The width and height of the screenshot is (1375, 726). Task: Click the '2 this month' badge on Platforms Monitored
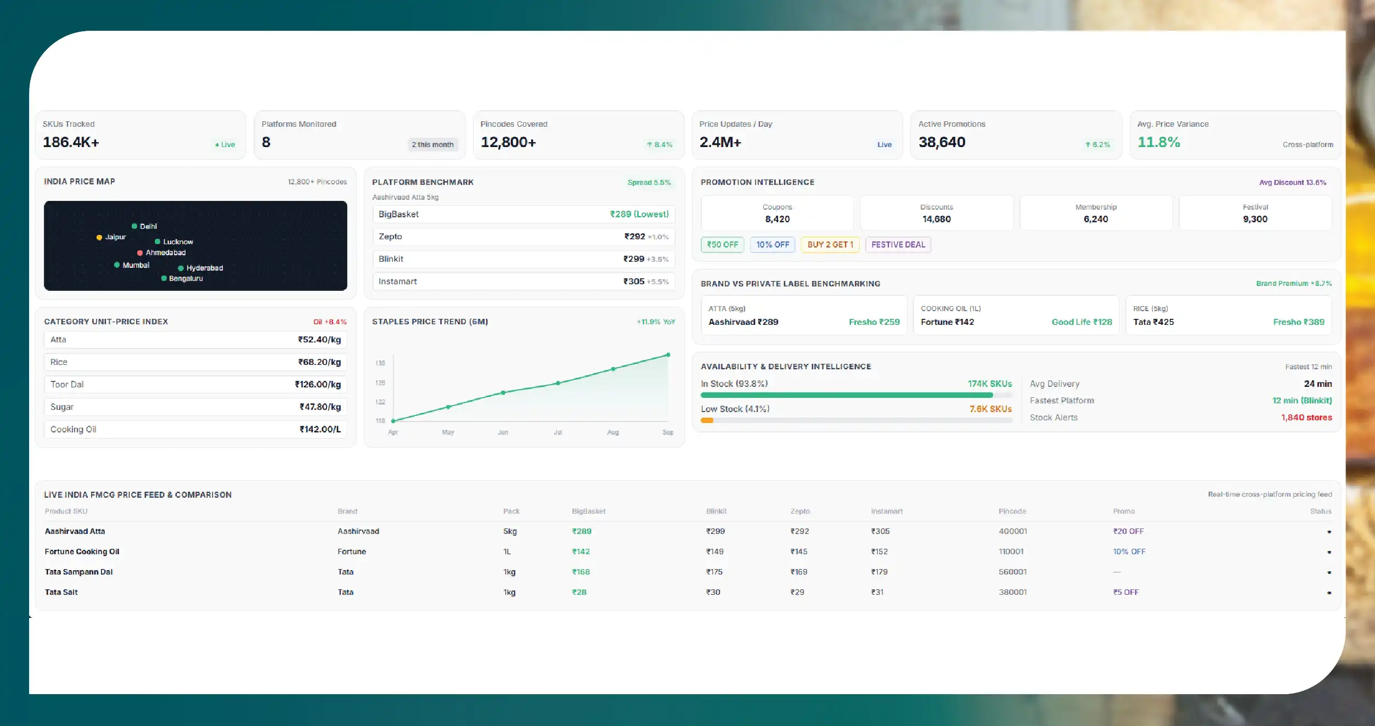(x=433, y=145)
